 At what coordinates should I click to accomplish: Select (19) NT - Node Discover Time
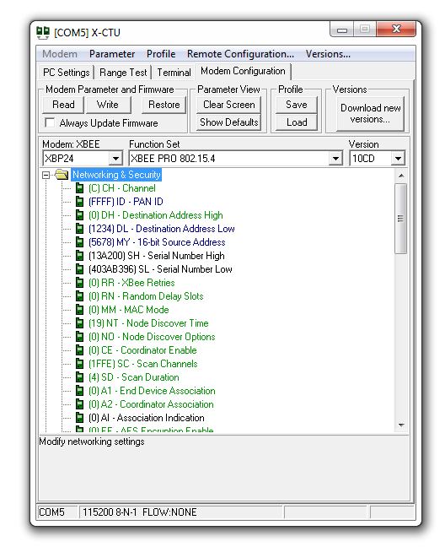148,323
